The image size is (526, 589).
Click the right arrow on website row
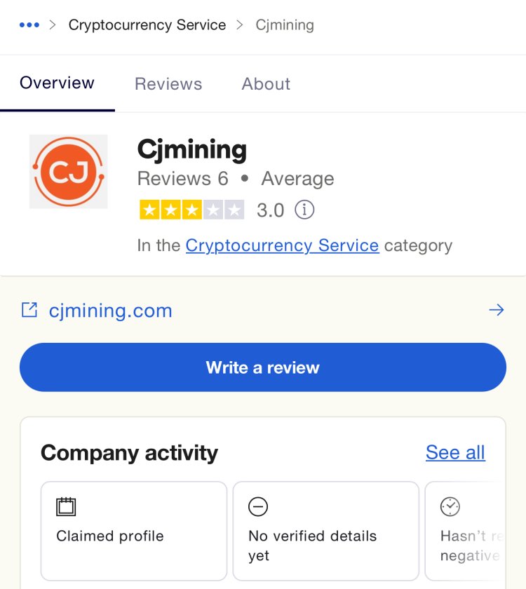(x=497, y=310)
